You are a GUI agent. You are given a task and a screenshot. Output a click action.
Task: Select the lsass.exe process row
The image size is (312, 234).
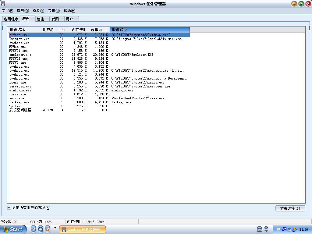99,82
